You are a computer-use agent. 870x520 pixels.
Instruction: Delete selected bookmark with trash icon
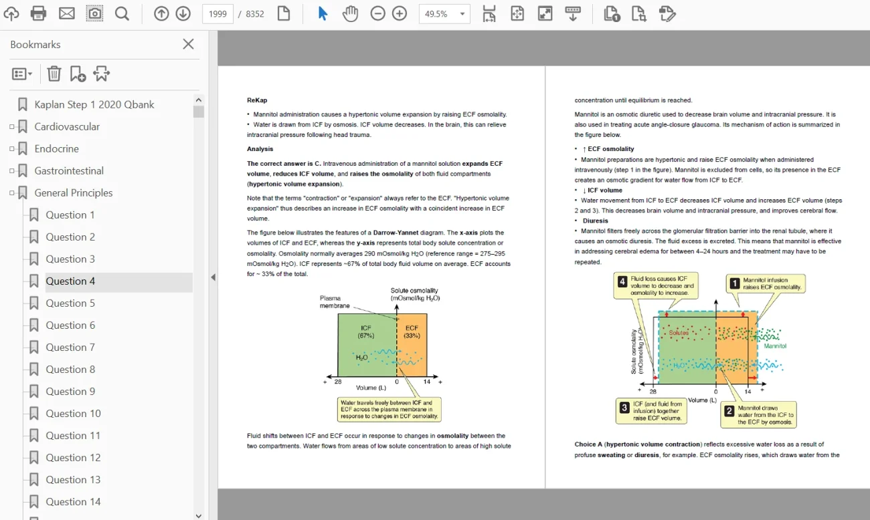point(54,74)
